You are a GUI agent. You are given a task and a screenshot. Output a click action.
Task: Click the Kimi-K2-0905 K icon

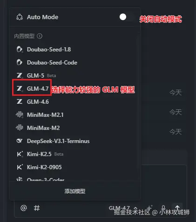(20, 167)
